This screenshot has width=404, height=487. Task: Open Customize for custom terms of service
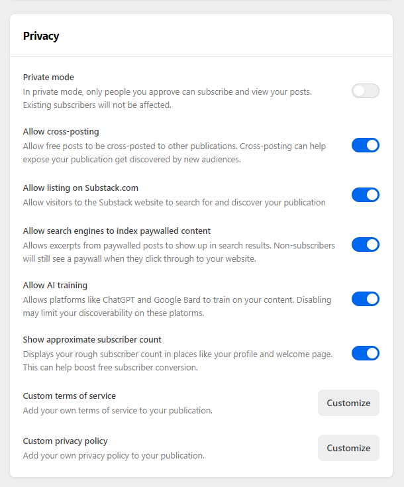(348, 403)
